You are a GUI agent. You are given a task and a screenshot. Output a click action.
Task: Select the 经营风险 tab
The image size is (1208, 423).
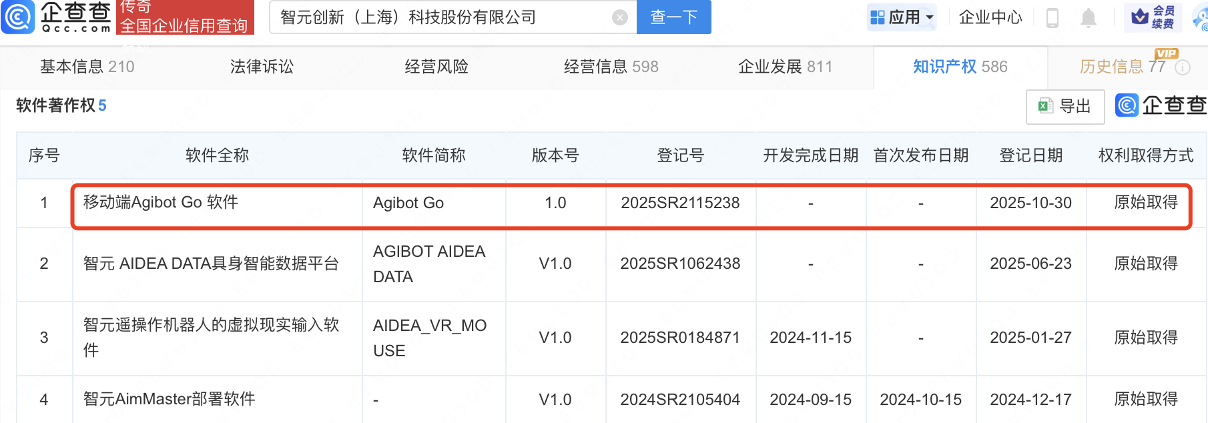(436, 67)
